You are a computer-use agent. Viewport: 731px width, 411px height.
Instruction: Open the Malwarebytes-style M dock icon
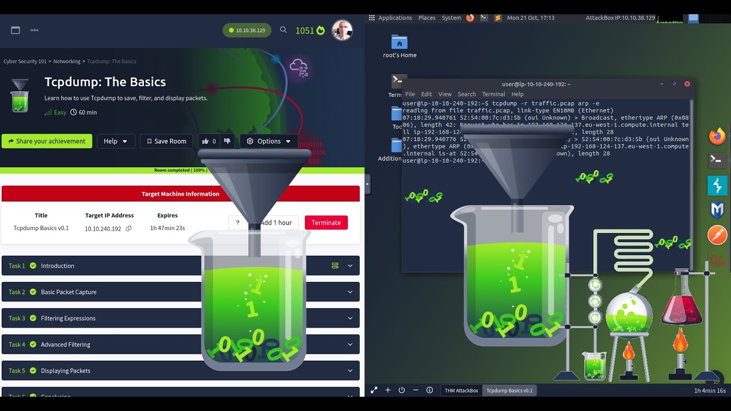point(717,210)
